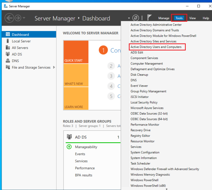This screenshot has width=212, height=190.
Task: Click the LEARN MORE tile
Action: pos(76,98)
